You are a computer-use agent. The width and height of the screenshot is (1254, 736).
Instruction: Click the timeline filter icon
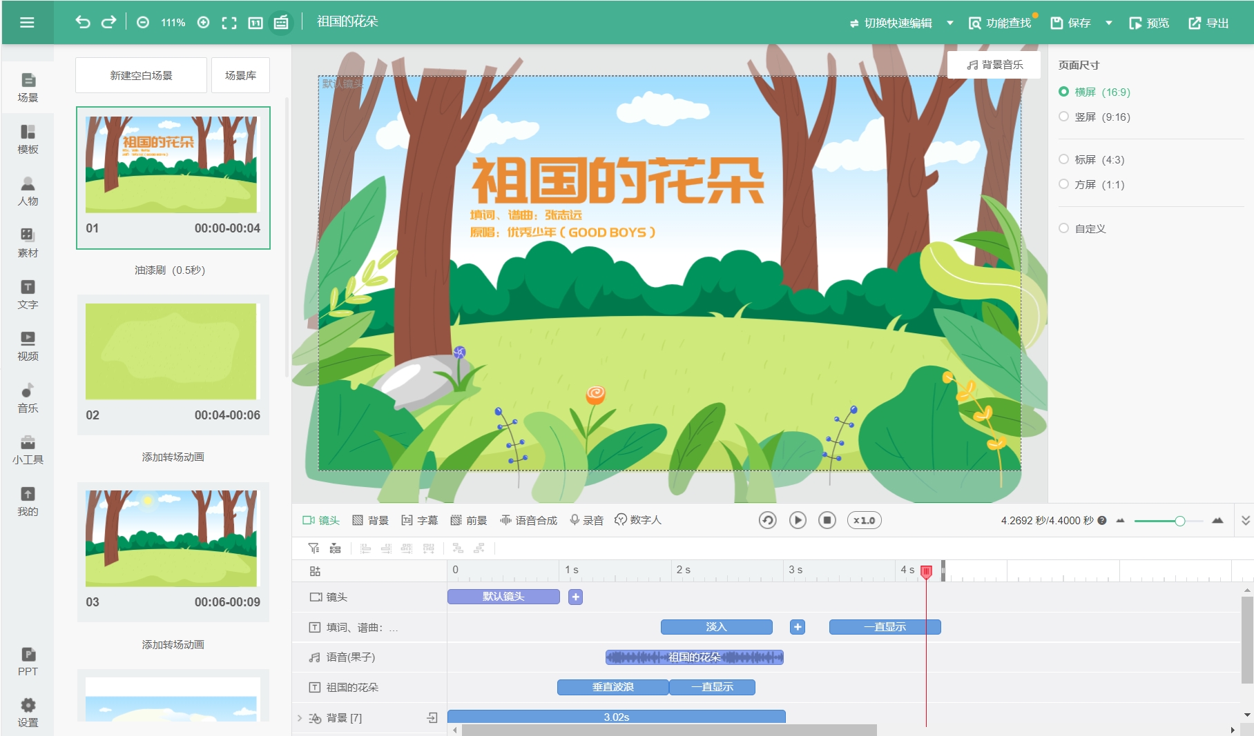[314, 548]
